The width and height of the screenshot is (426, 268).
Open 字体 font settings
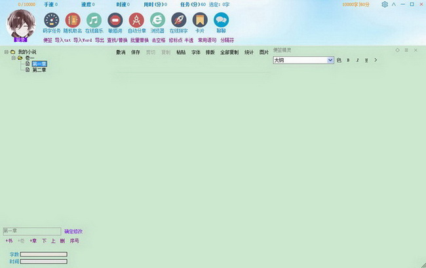point(195,52)
